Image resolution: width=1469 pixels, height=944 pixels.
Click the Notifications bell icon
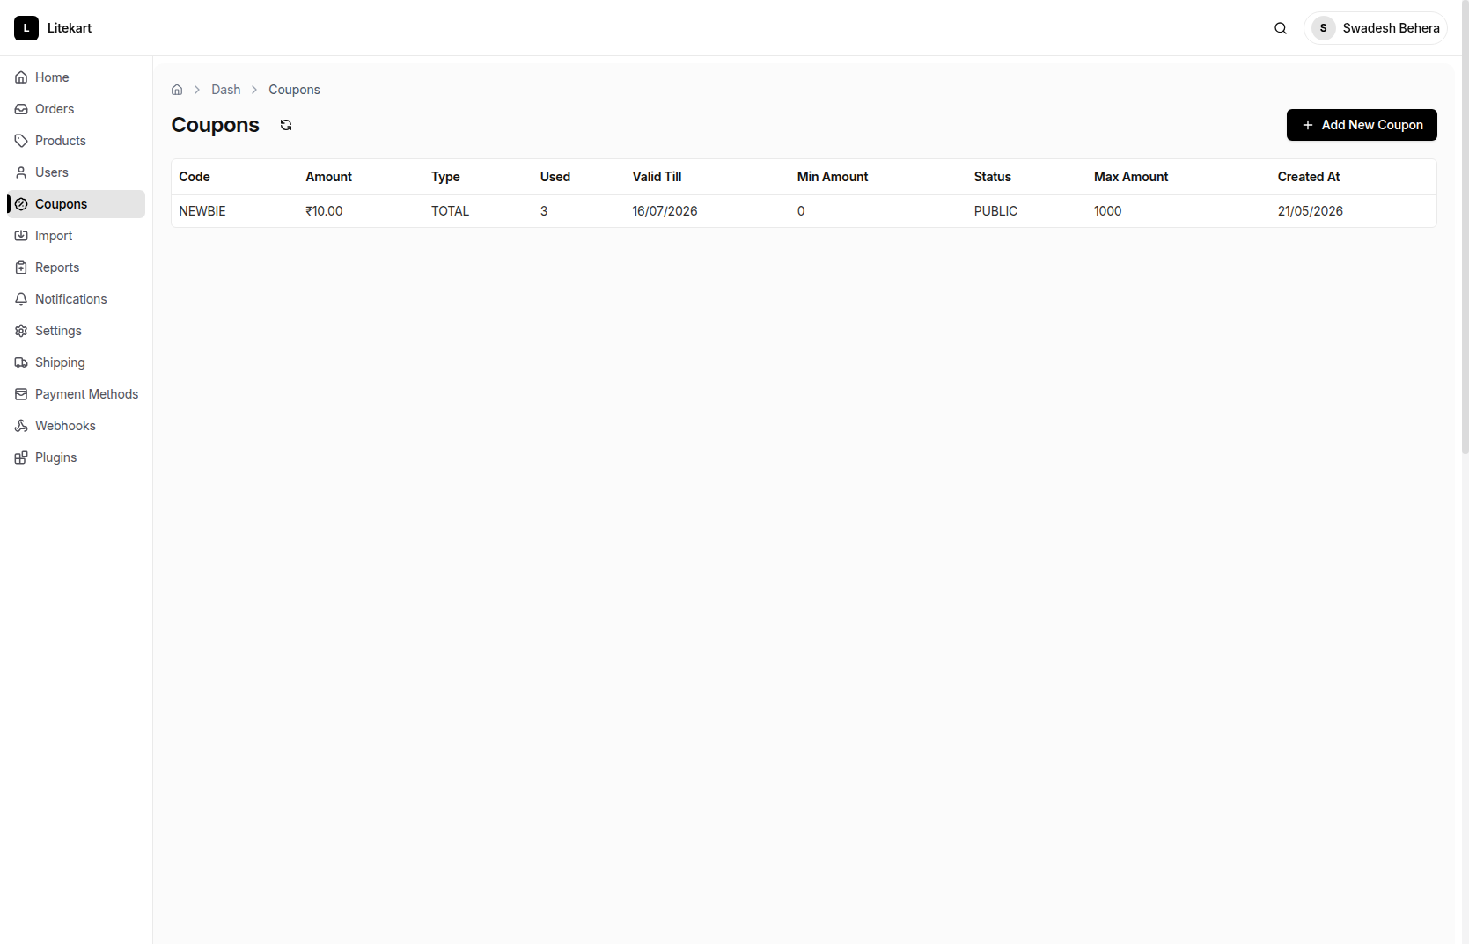click(21, 299)
